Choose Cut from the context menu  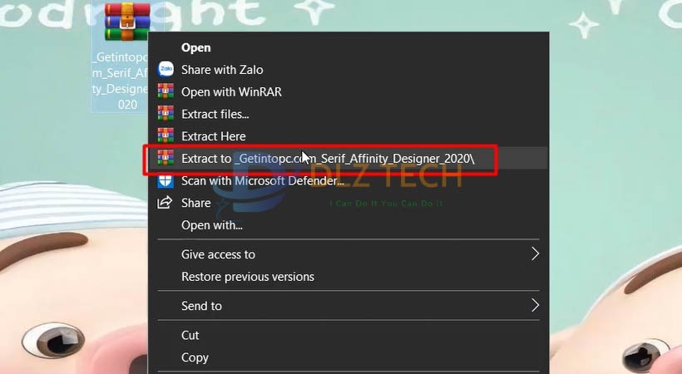pos(348,335)
